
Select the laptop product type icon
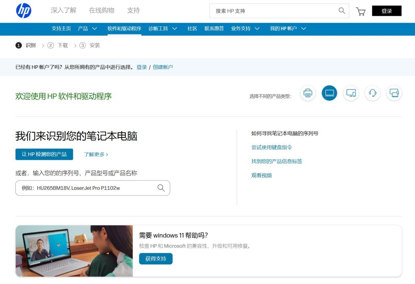tap(329, 93)
